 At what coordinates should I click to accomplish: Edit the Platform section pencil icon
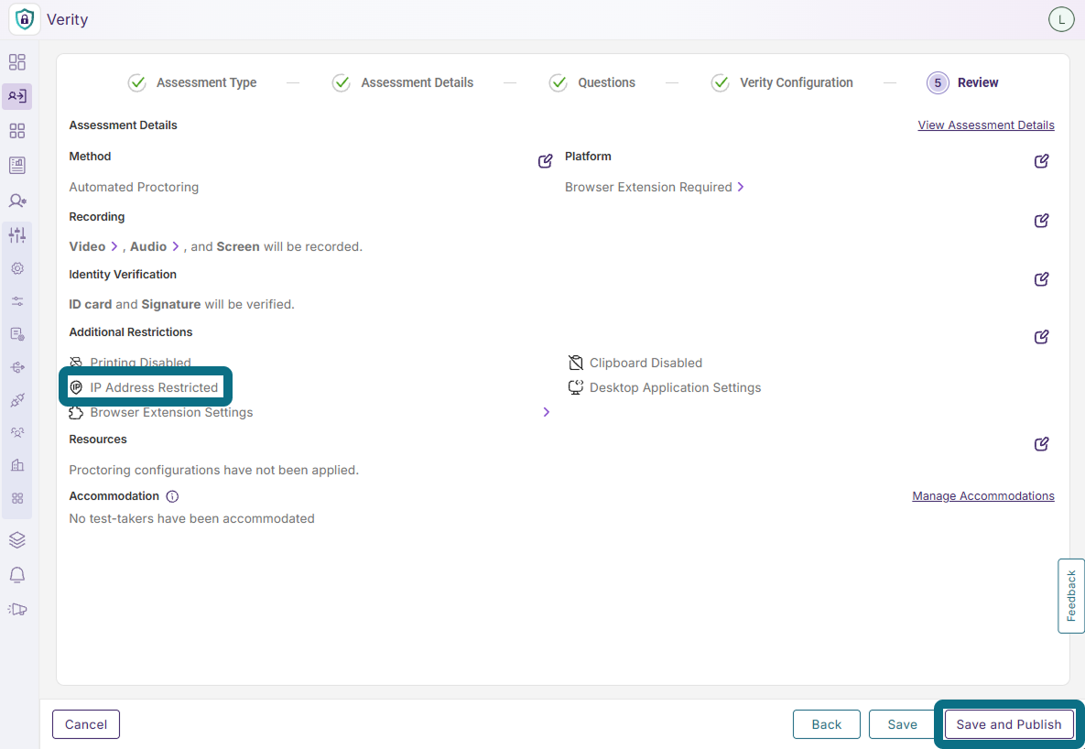(1041, 160)
